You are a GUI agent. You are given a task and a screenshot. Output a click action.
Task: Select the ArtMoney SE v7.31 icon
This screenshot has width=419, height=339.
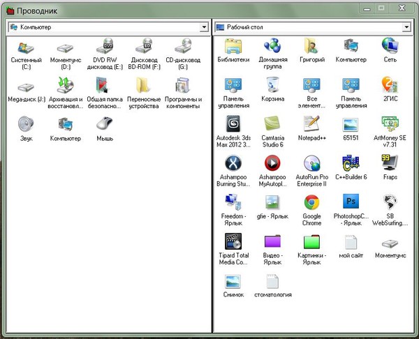tap(390, 125)
